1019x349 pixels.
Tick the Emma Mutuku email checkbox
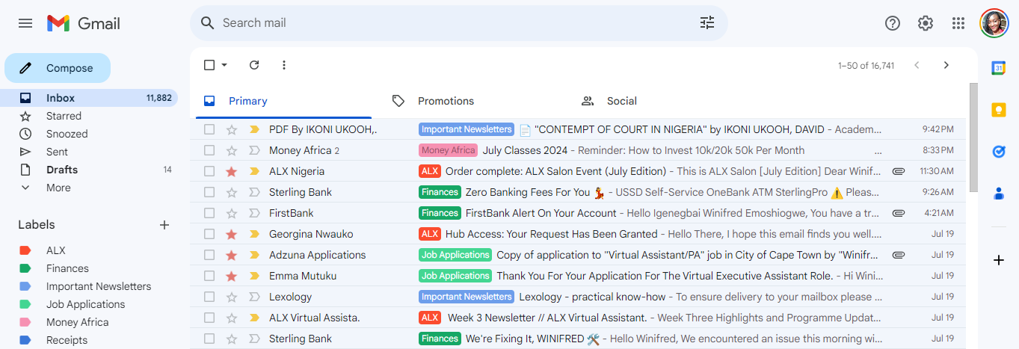point(209,276)
